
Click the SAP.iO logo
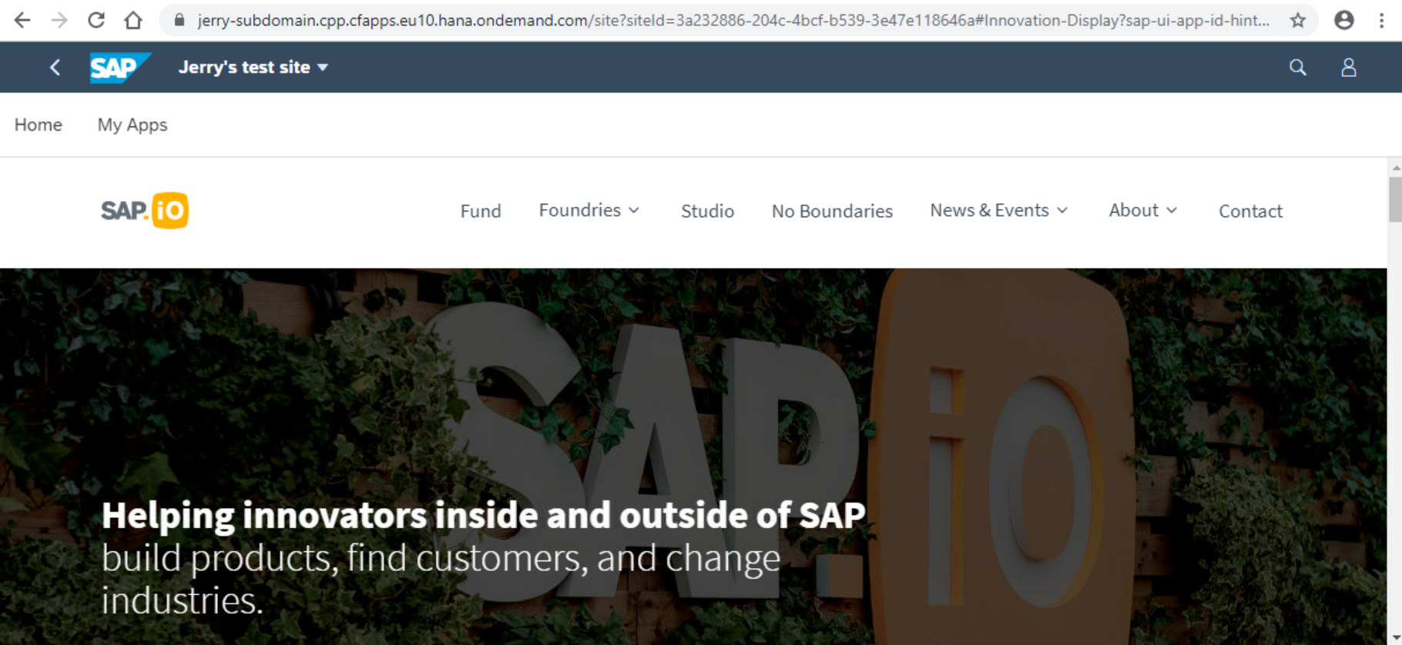(145, 210)
